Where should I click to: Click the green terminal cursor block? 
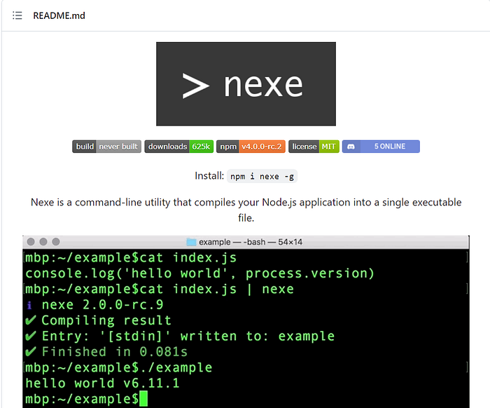[x=143, y=399]
